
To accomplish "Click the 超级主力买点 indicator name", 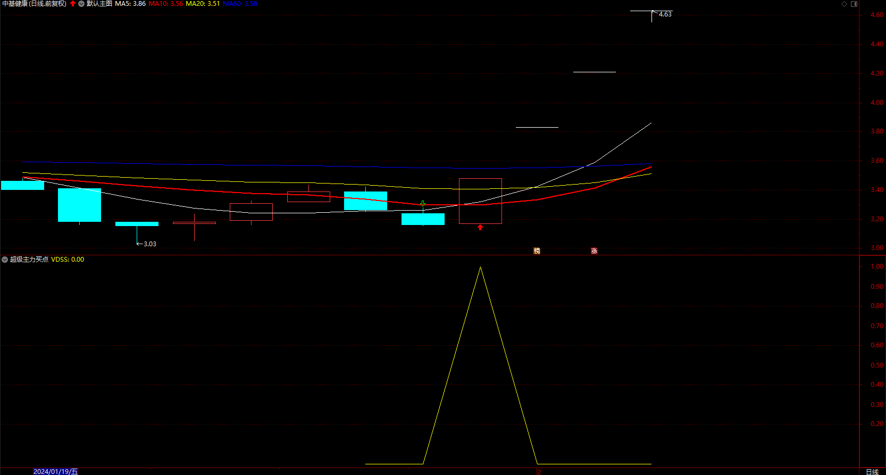I will coord(29,260).
